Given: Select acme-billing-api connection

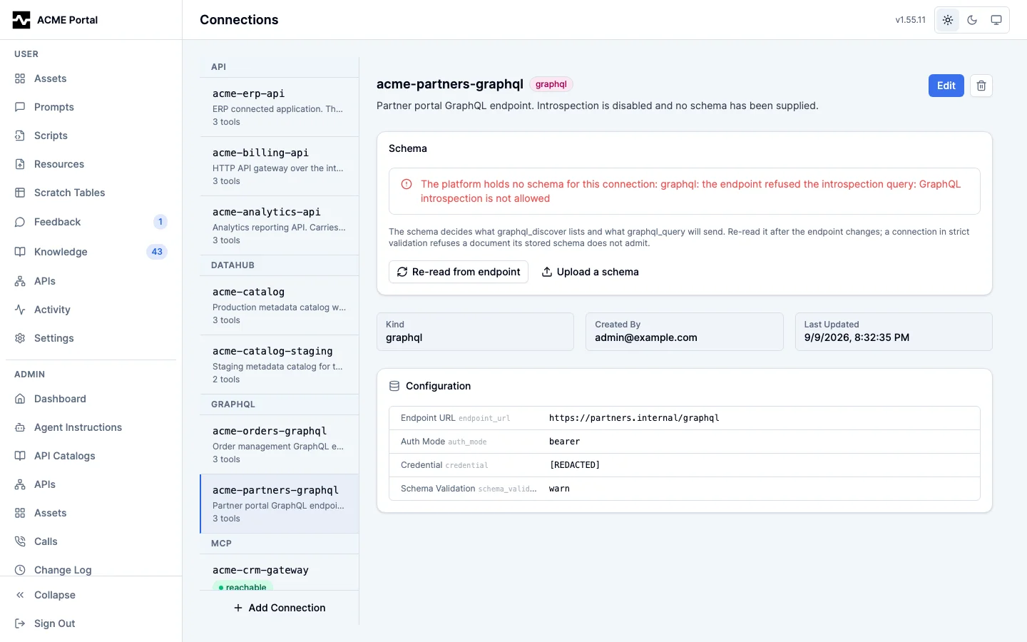Looking at the screenshot, I should click(280, 166).
